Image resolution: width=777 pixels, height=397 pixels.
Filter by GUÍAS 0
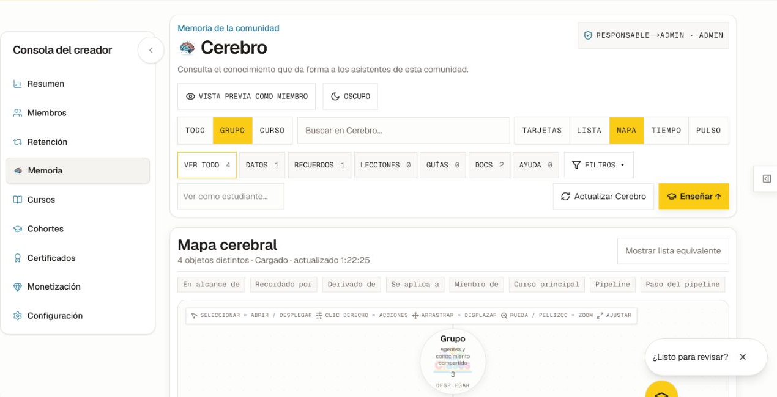point(443,165)
